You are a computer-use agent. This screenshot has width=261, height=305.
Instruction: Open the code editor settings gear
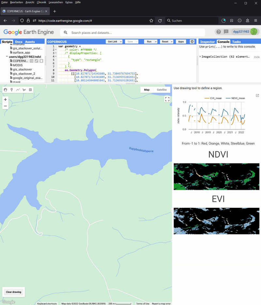[192, 42]
